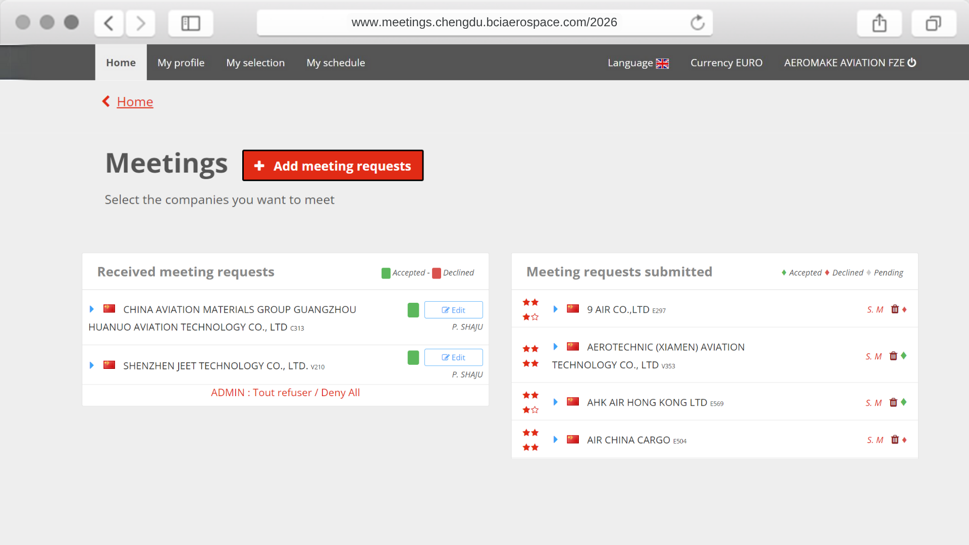Click the browser address bar

[x=483, y=23]
